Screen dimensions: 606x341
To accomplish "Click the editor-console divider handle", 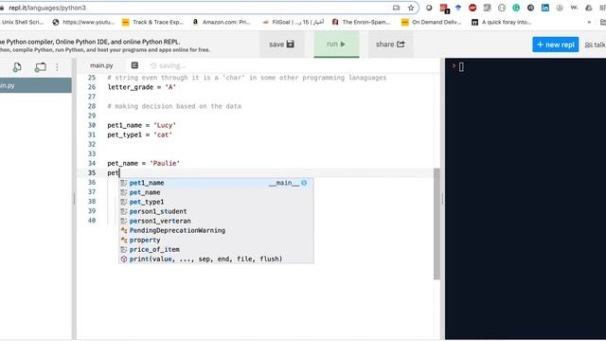I will pyautogui.click(x=442, y=199).
